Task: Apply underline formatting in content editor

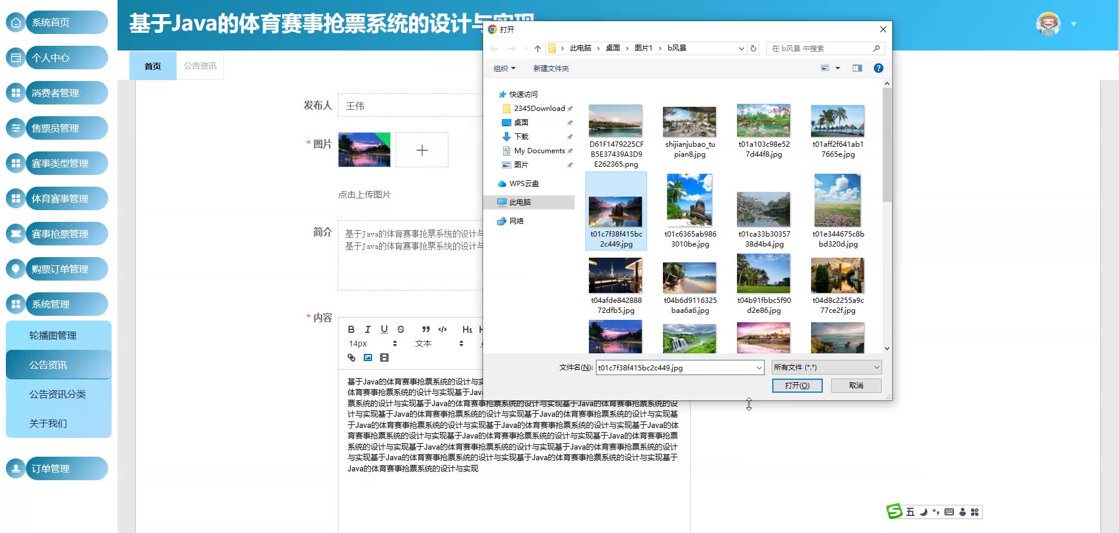Action: tap(384, 329)
